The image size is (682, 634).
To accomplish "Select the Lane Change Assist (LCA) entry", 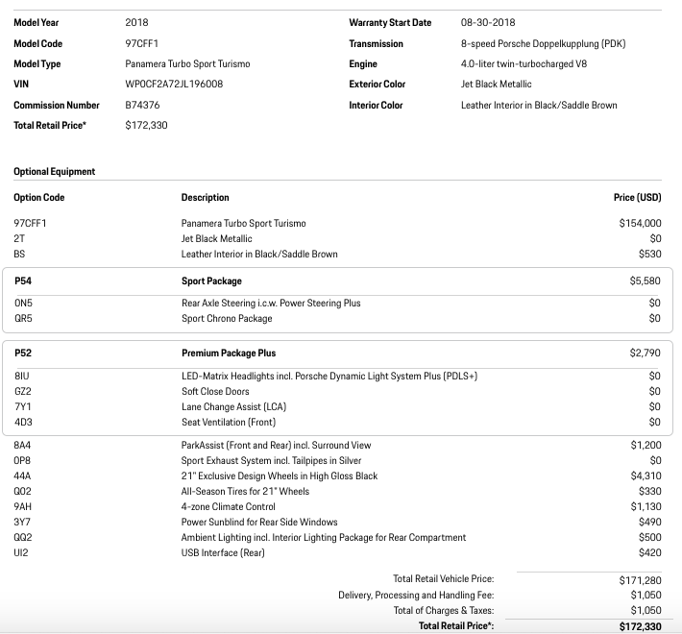I will (x=233, y=407).
